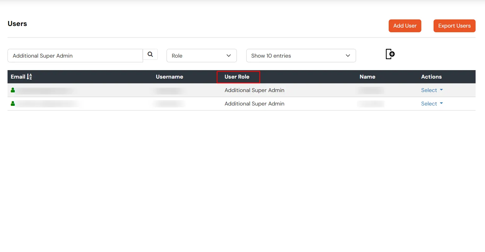
Task: Click the add-file icon beside the entries dropdown
Action: tap(390, 54)
